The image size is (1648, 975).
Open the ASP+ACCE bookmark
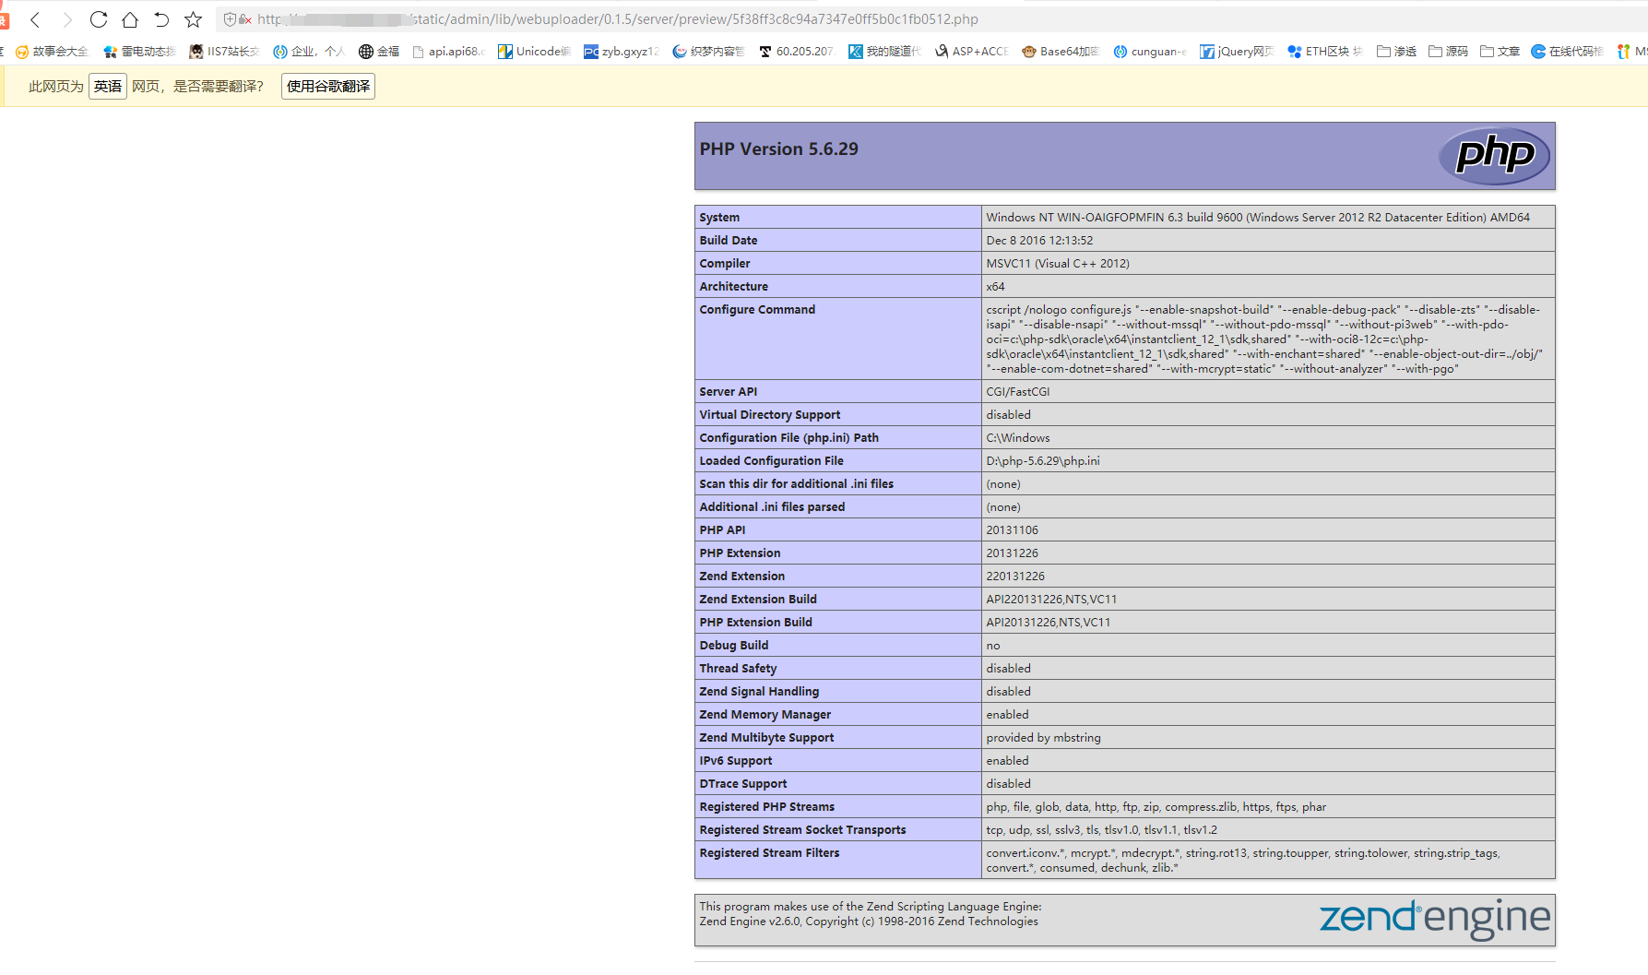[x=971, y=52]
